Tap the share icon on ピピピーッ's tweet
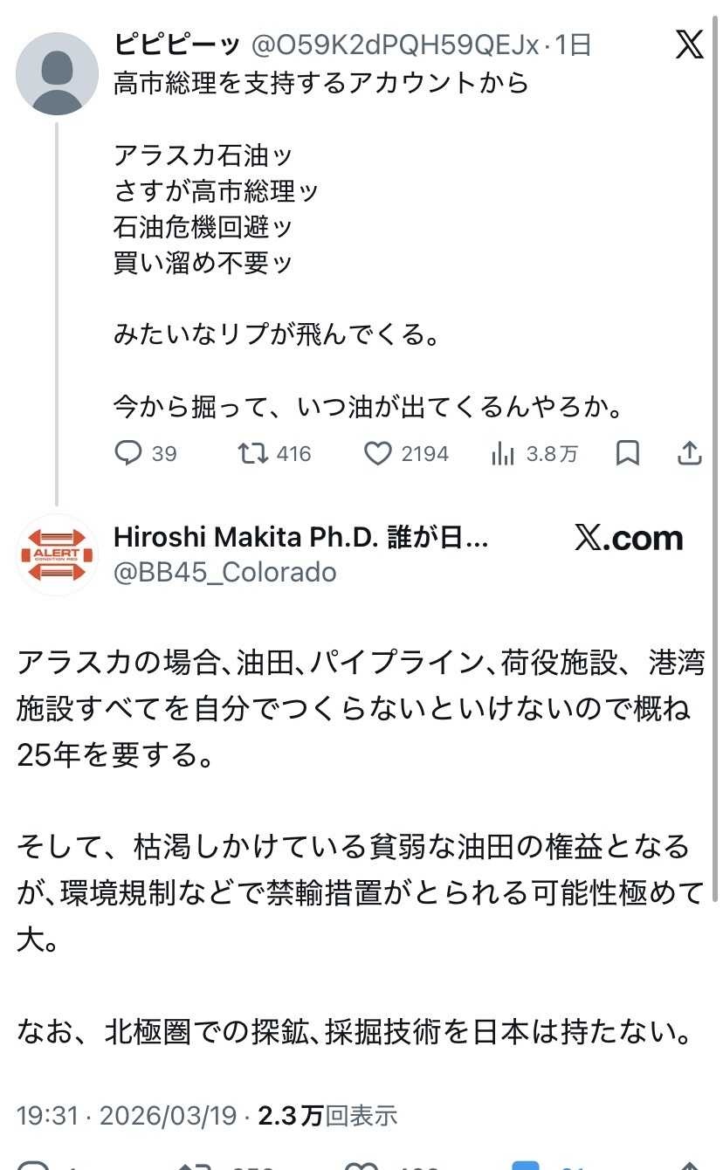 [690, 453]
